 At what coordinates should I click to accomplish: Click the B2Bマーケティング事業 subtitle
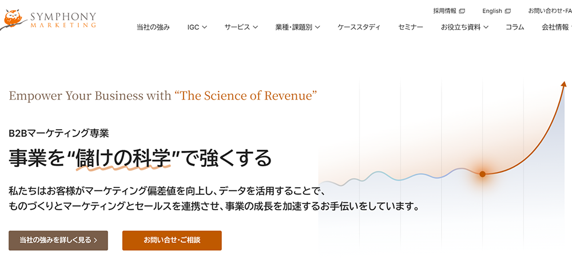pyautogui.click(x=59, y=134)
